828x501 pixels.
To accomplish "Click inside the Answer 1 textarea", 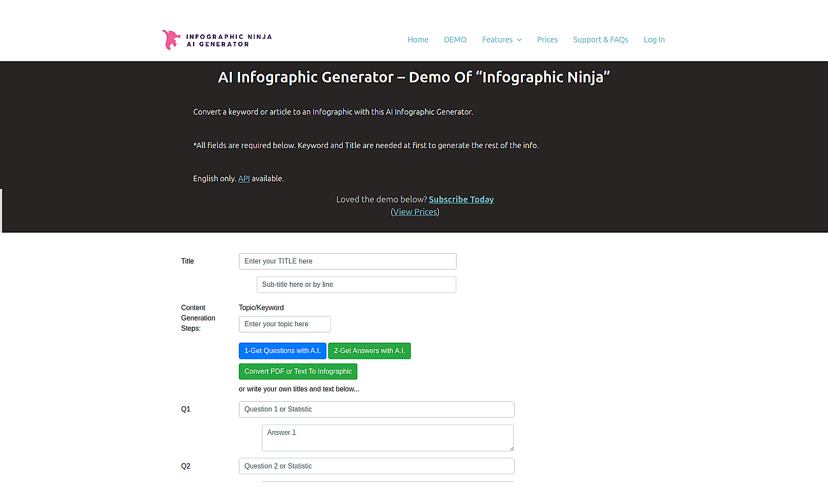I will pos(388,438).
